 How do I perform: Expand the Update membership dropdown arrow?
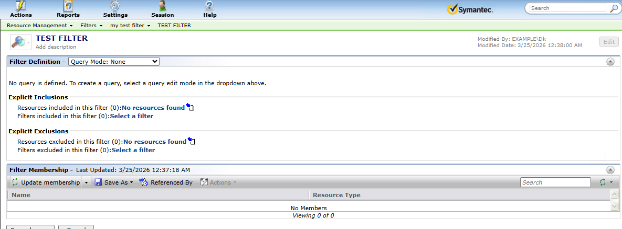click(87, 182)
